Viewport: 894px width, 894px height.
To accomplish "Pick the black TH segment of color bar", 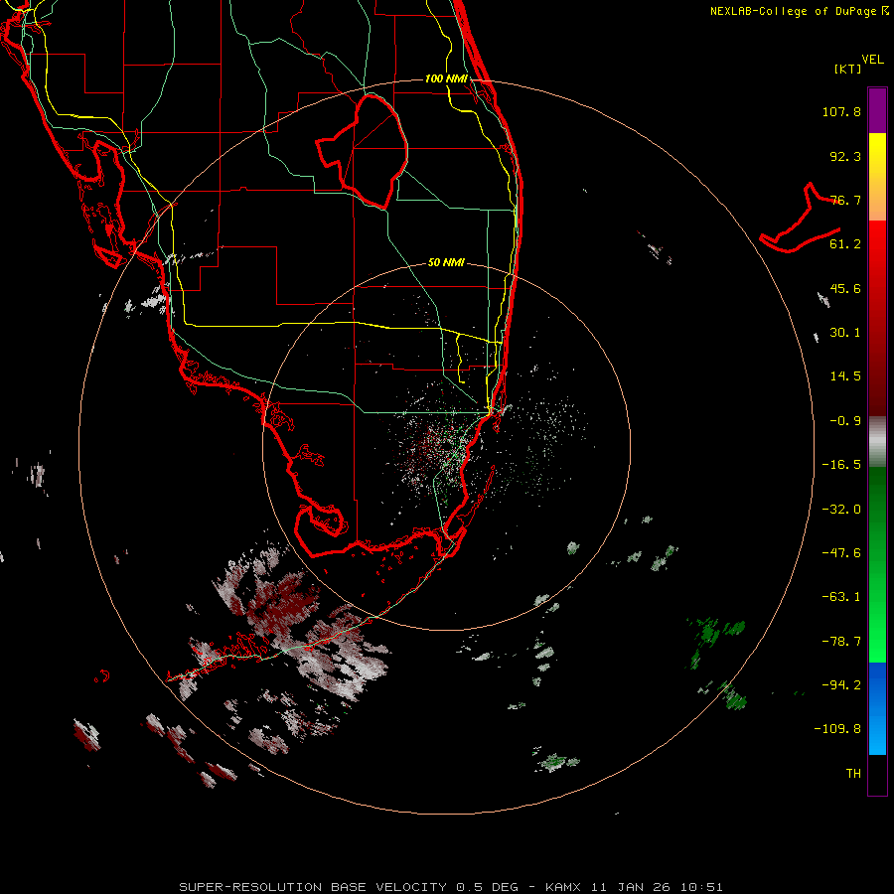I will (x=877, y=774).
